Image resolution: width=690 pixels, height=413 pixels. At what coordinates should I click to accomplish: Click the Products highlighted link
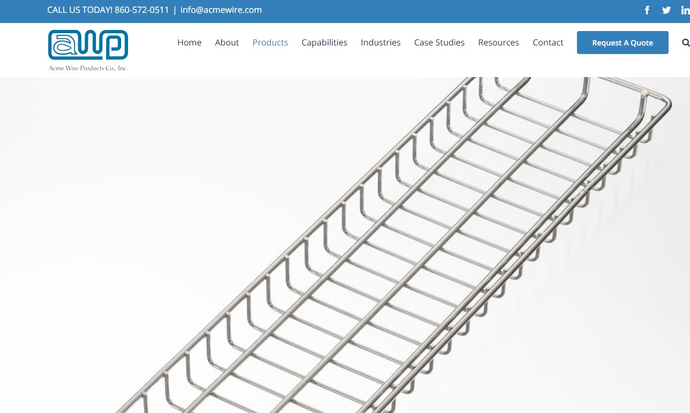270,42
